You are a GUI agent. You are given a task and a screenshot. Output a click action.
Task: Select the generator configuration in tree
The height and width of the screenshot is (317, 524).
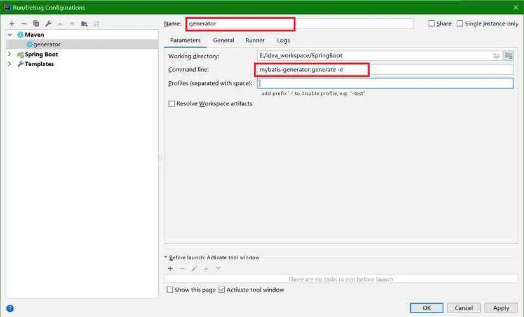point(82,44)
